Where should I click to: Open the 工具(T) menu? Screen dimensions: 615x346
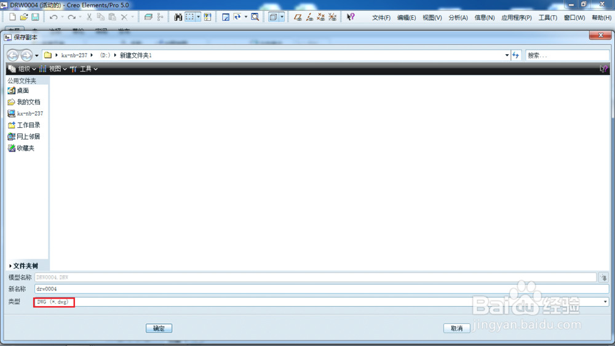(547, 18)
